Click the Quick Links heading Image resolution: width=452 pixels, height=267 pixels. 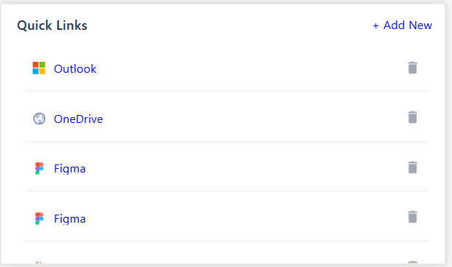(x=52, y=25)
